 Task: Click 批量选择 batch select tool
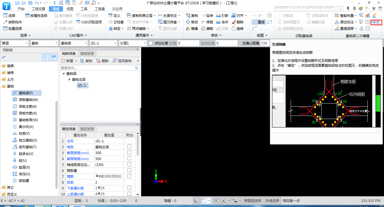(x=13, y=28)
